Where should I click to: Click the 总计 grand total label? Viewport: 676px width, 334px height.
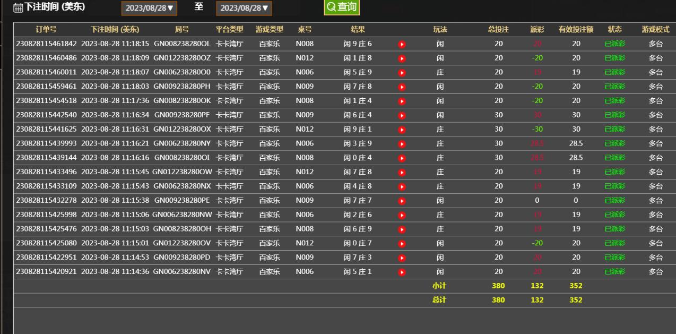click(439, 300)
